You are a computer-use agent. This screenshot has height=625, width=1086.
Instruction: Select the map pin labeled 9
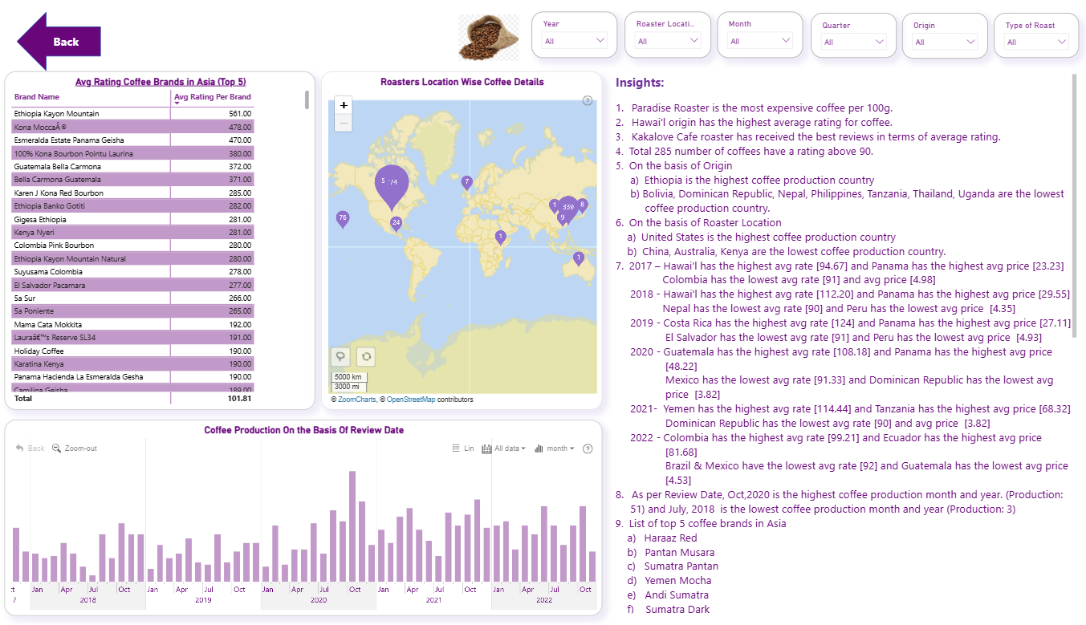point(563,217)
